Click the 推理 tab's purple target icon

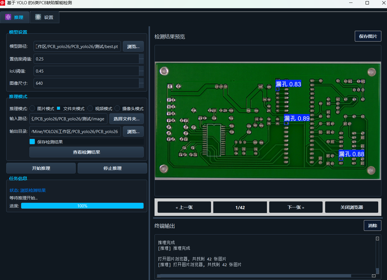coord(8,17)
